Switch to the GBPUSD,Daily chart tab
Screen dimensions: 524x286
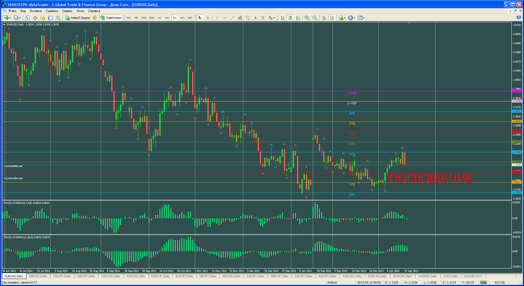pos(38,276)
